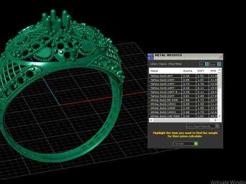Click the table's scroll right arrow
The image size is (246, 184).
click(215, 120)
